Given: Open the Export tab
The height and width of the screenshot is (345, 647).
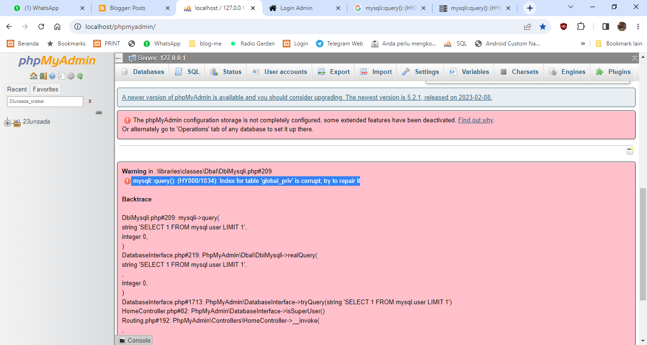Looking at the screenshot, I should 333,72.
